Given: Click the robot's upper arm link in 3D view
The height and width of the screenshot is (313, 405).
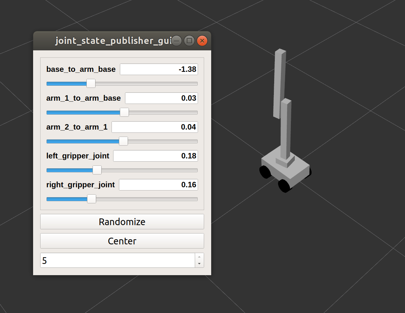Looking at the screenshot, I should tap(279, 83).
